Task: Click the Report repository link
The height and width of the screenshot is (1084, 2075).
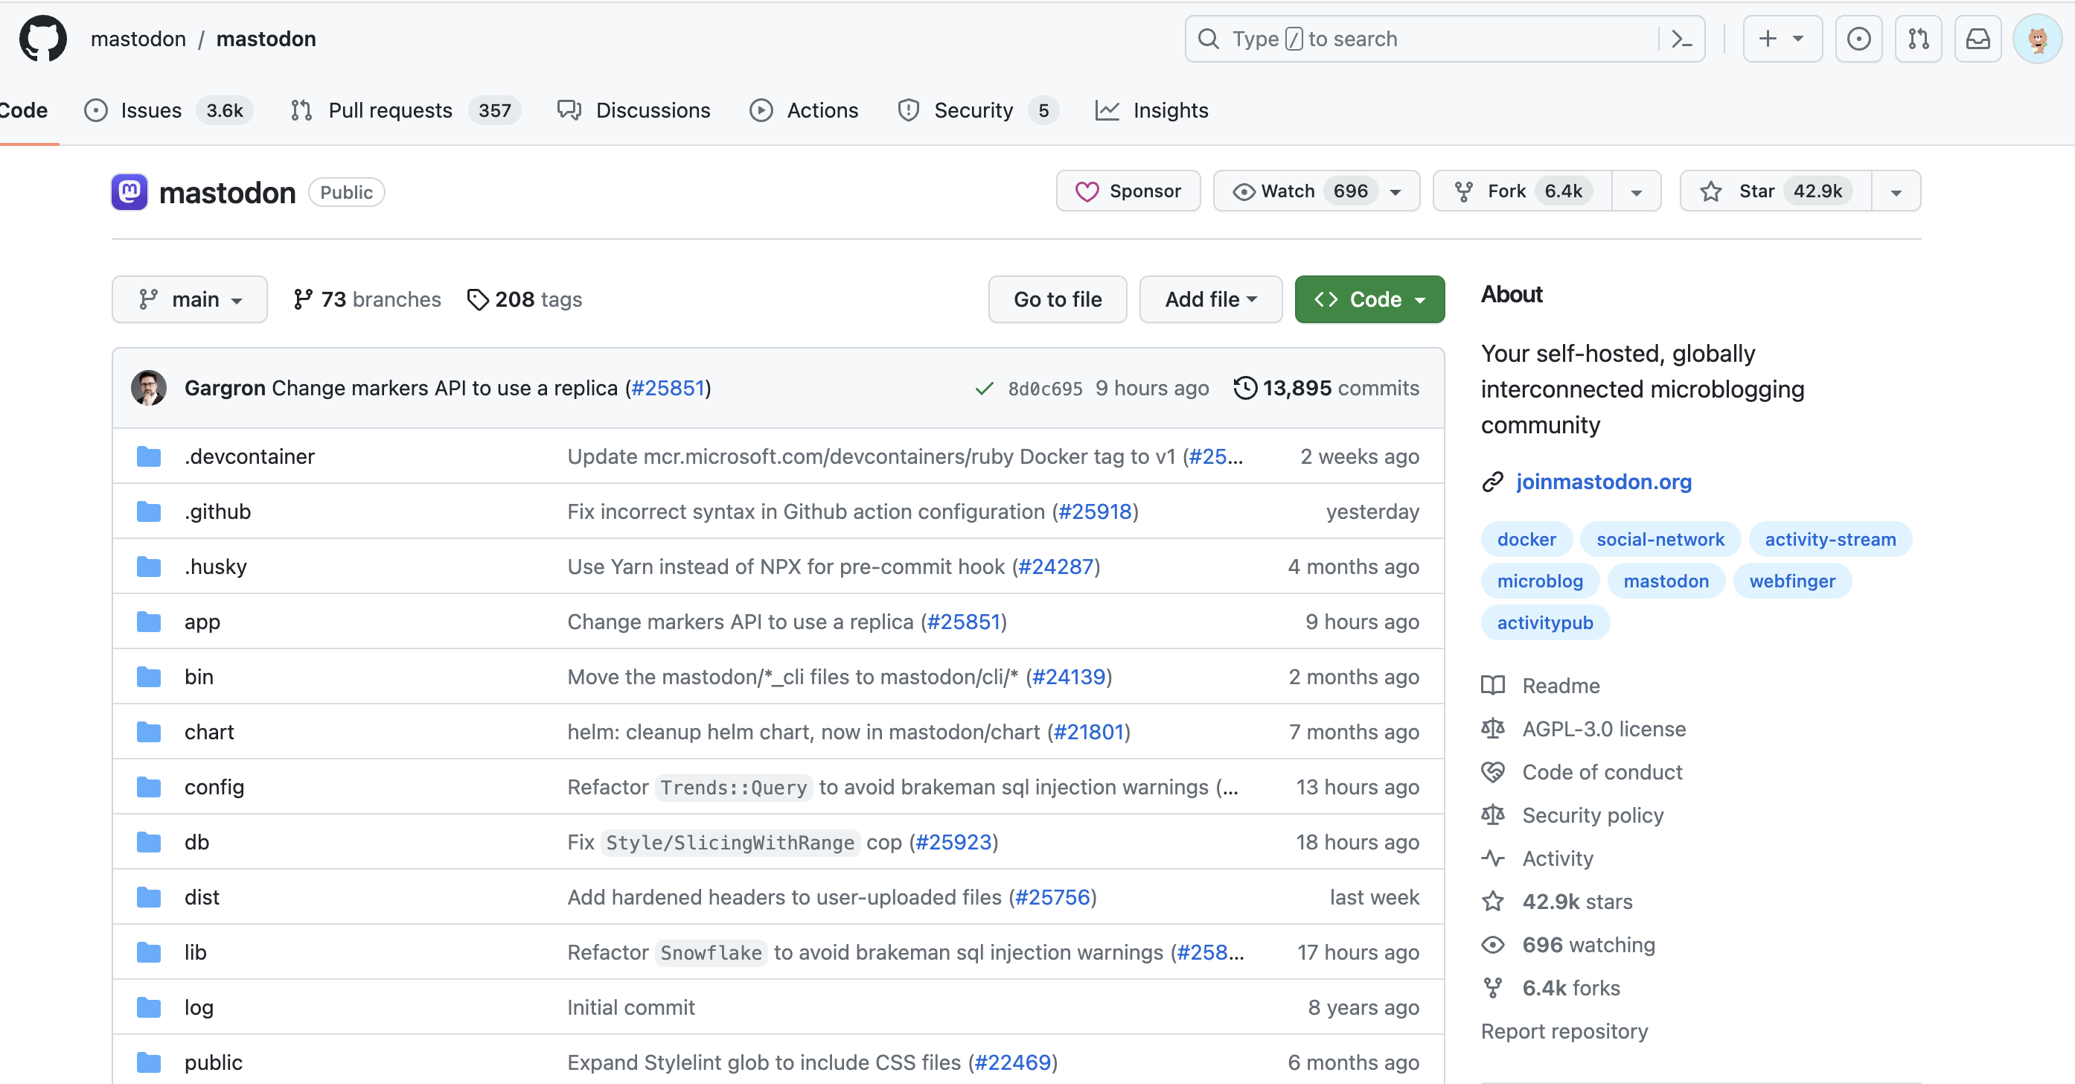Action: coord(1564,1032)
